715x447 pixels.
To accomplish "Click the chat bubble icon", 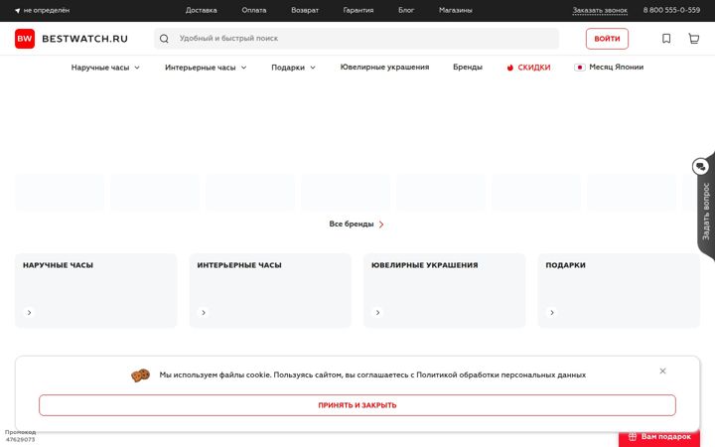I will 700,167.
